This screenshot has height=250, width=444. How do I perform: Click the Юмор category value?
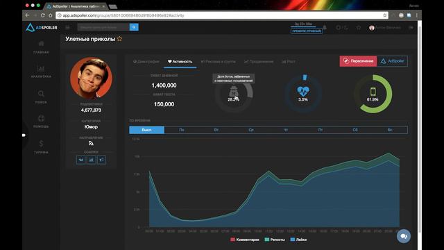(x=91, y=126)
